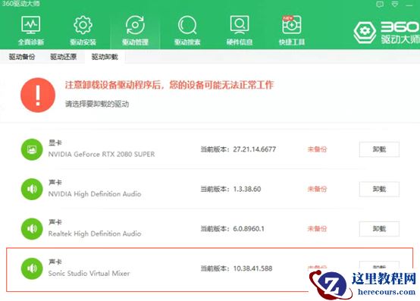Click 未备份 status for Realtek audio
420x301 pixels.
pos(317,229)
